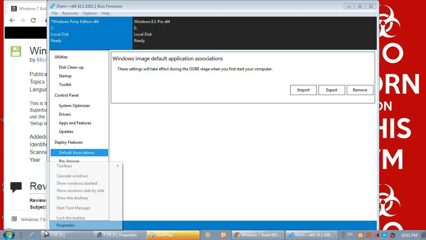Click Chrome's back arrow
The width and height of the screenshot is (426, 240).
point(12,20)
